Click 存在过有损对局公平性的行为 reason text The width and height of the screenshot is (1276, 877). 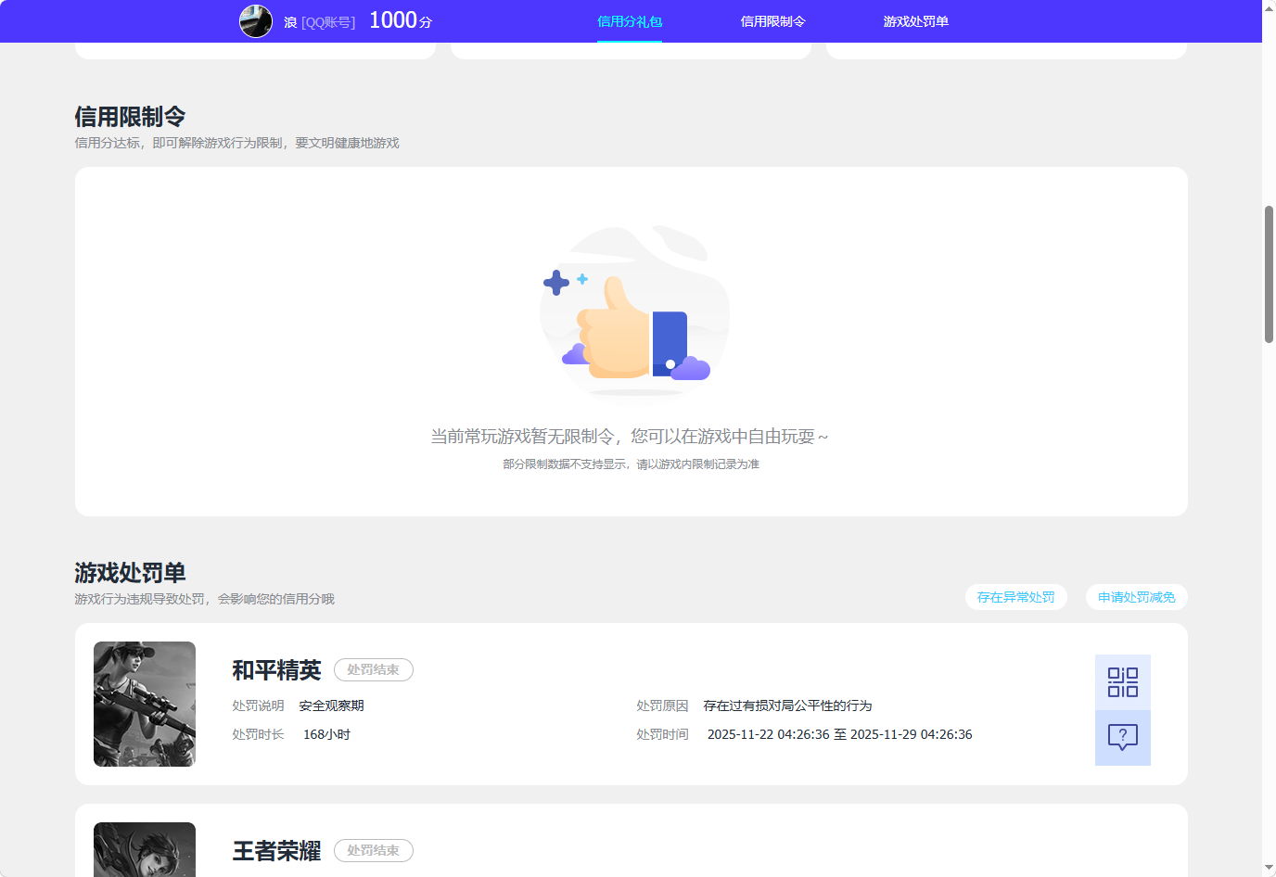pyautogui.click(x=787, y=705)
